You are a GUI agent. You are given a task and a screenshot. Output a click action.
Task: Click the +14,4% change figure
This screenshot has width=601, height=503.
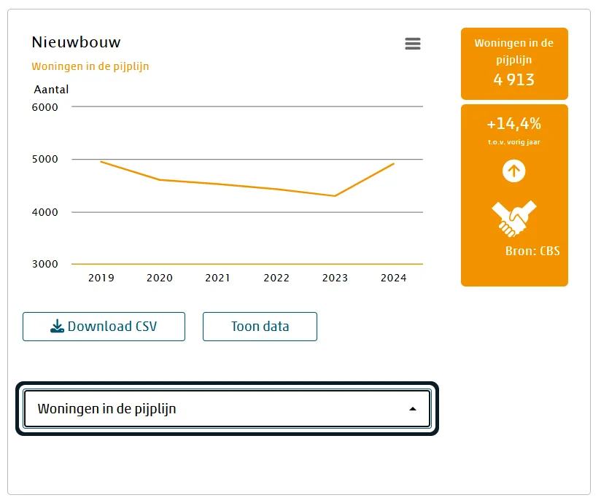point(514,123)
